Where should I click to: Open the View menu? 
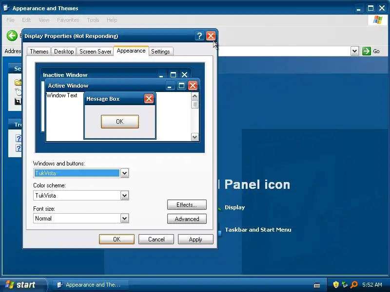click(x=44, y=20)
